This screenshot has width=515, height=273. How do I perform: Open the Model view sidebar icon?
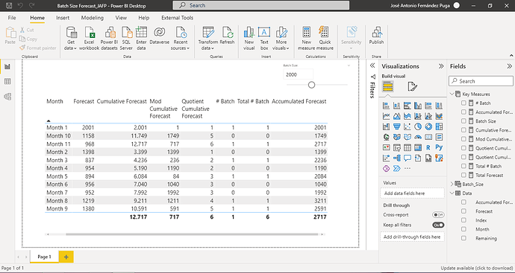7,97
